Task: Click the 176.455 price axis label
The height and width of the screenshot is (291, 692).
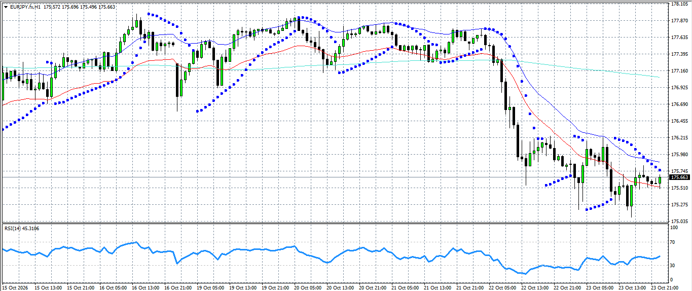Action: pos(679,121)
